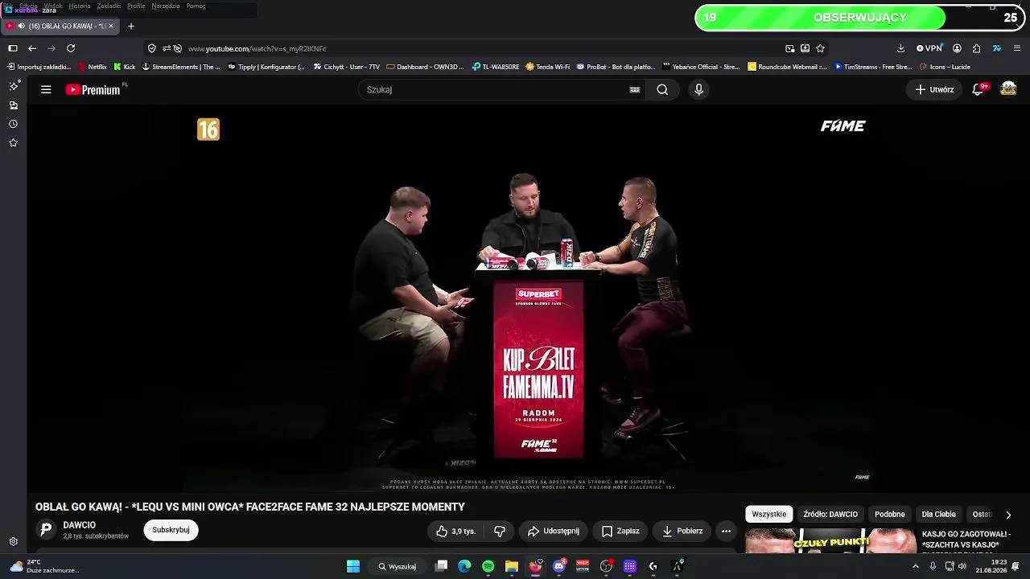Open browser downloads arrow in toolbar
The height and width of the screenshot is (579, 1030).
click(900, 48)
